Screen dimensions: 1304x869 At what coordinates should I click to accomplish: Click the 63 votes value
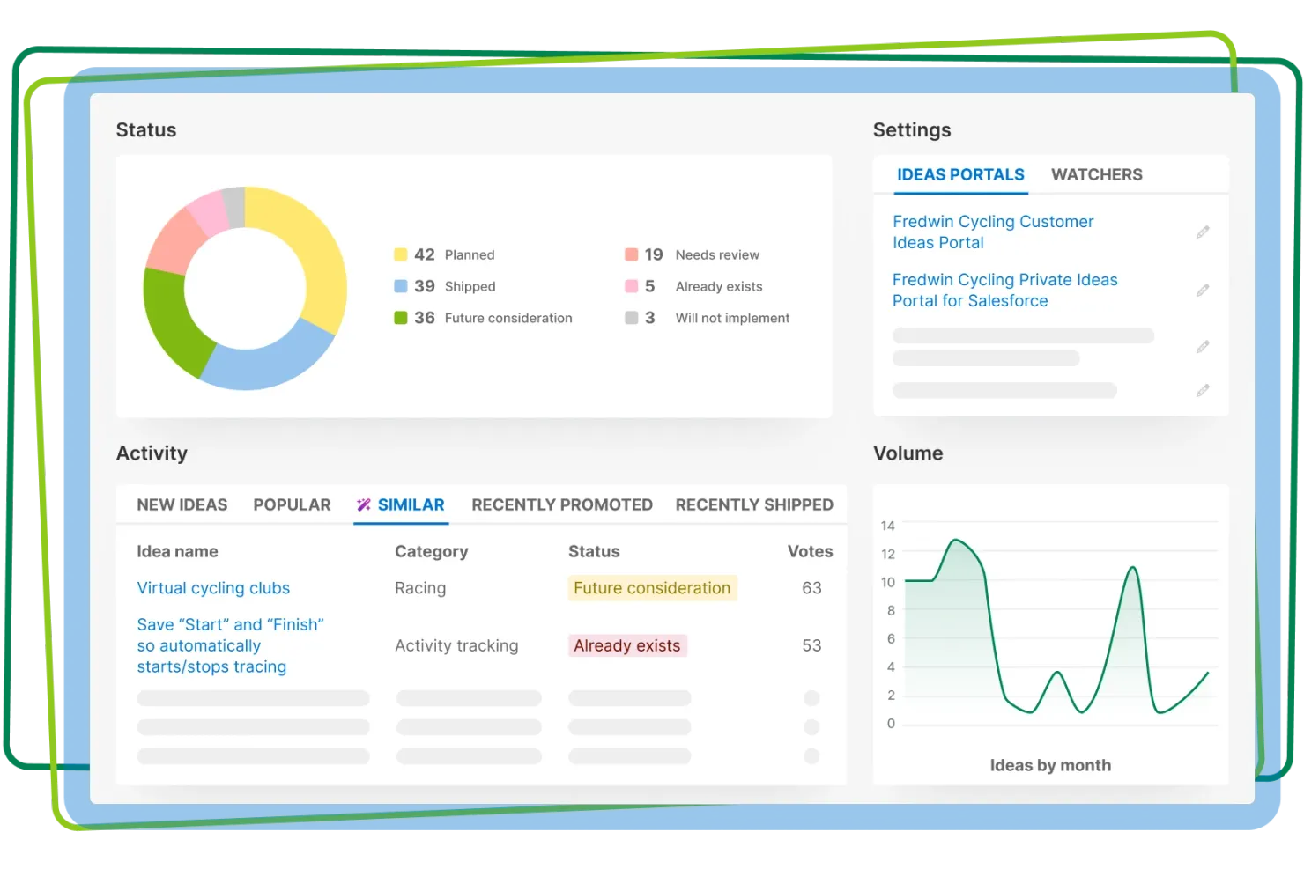[x=811, y=588]
